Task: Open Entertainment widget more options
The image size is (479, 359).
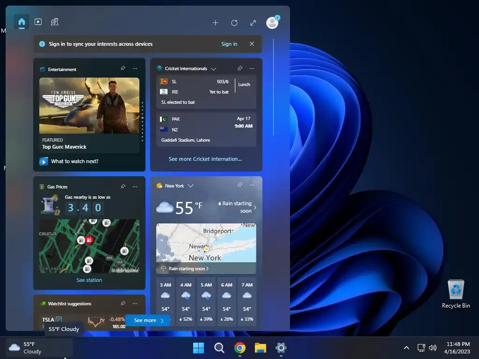Action: [x=135, y=68]
